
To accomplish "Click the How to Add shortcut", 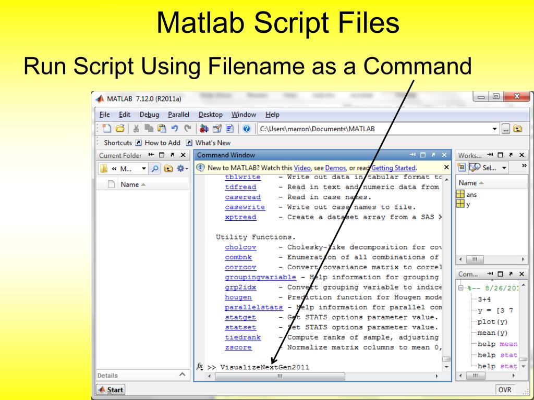I will pos(157,143).
